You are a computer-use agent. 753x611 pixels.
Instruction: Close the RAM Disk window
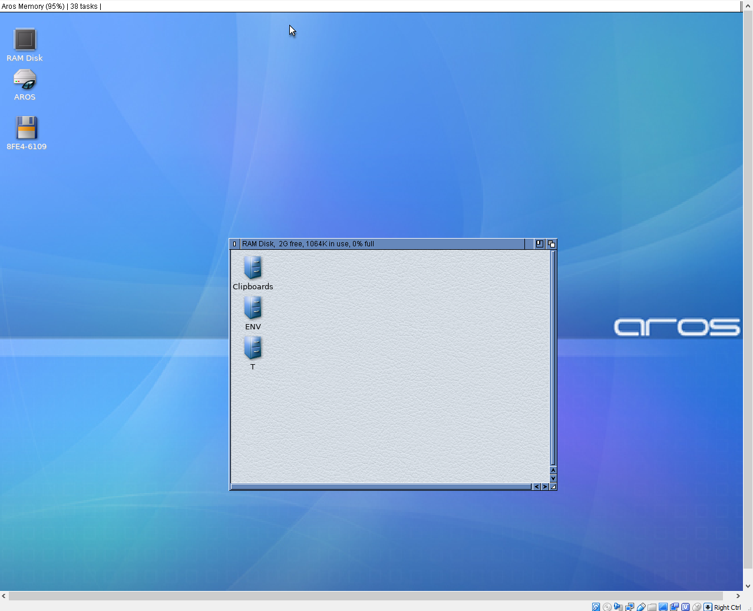tap(235, 244)
